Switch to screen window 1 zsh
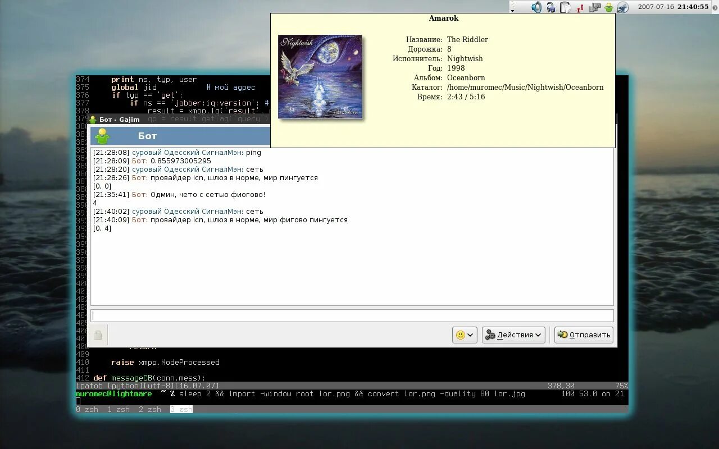This screenshot has width=719, height=449. coord(119,410)
